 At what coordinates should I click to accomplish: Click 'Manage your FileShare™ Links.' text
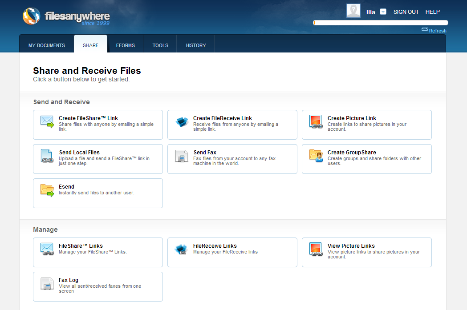point(93,252)
